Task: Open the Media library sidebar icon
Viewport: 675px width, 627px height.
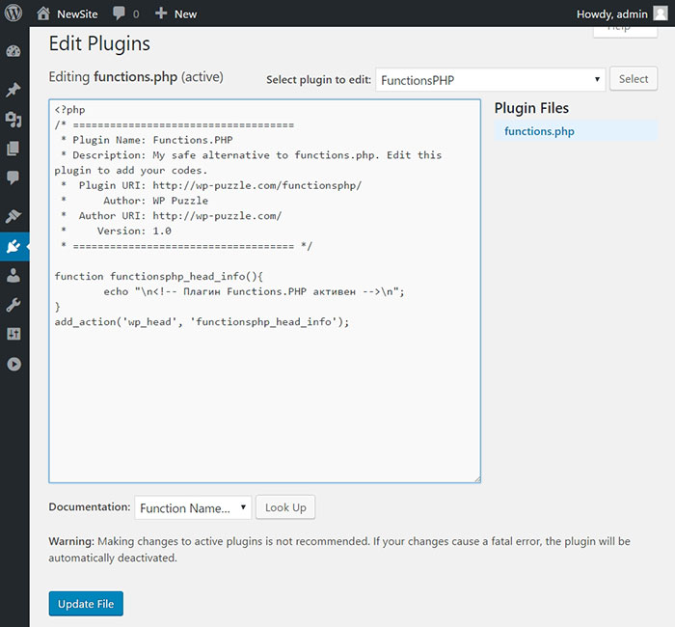Action: 13,120
